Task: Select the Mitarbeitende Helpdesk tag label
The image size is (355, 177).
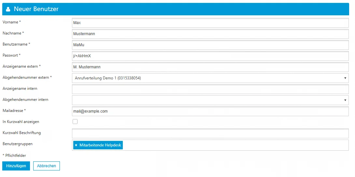Action: [x=100, y=145]
